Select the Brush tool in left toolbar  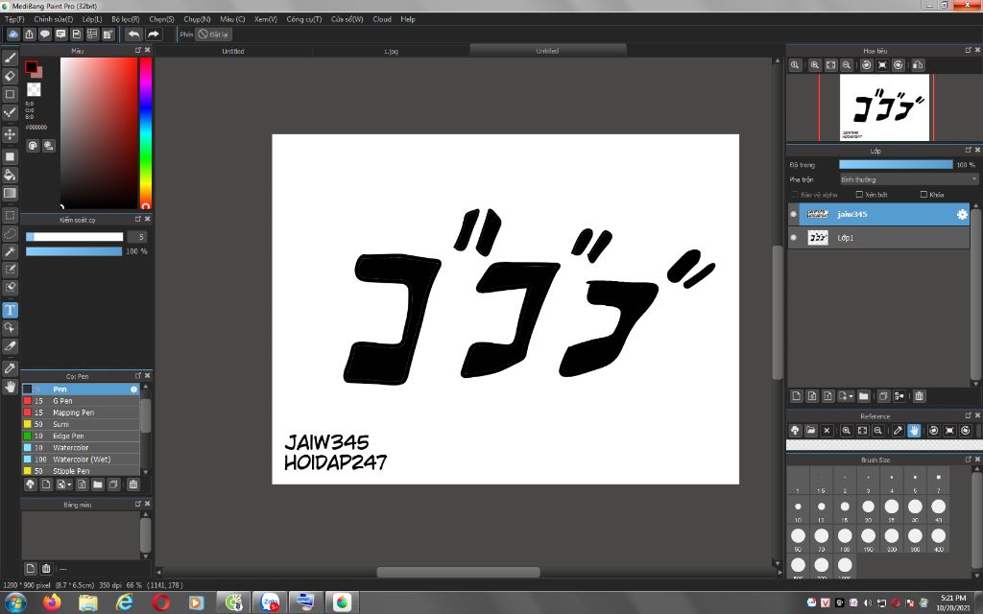click(10, 58)
